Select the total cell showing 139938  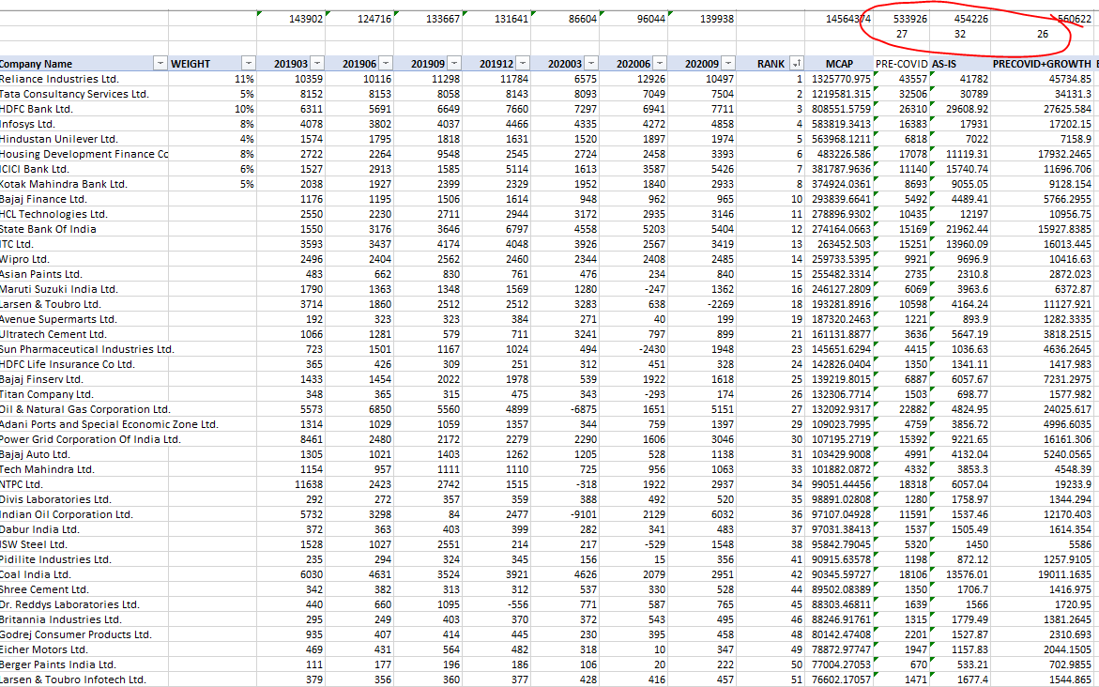click(x=702, y=19)
